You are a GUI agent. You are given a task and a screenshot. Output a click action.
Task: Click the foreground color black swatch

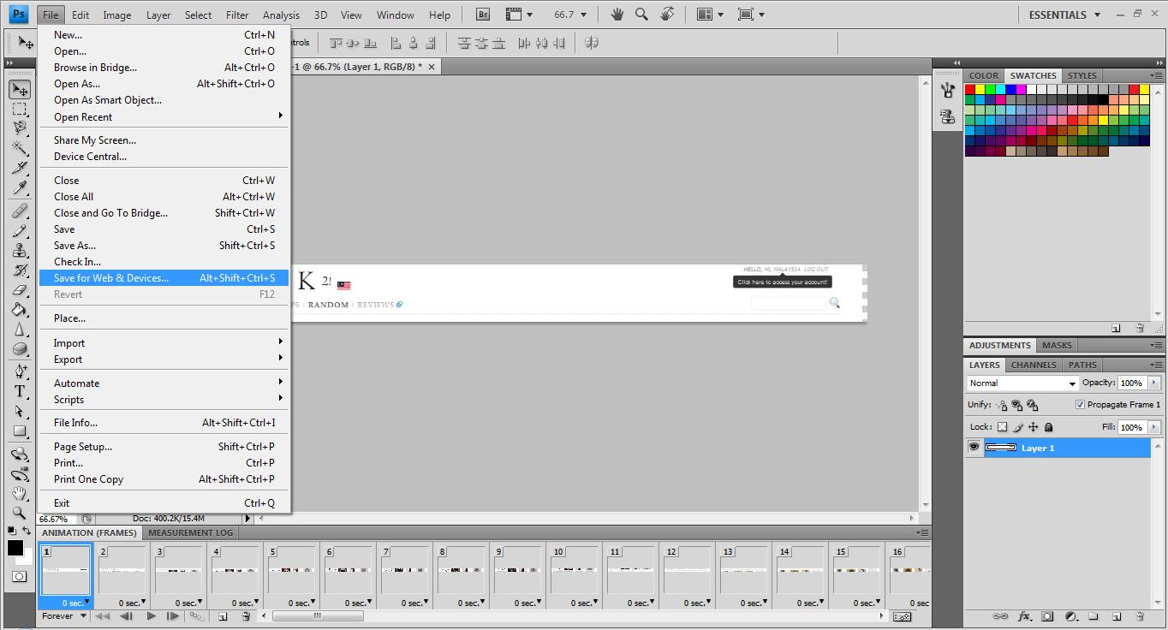click(15, 549)
